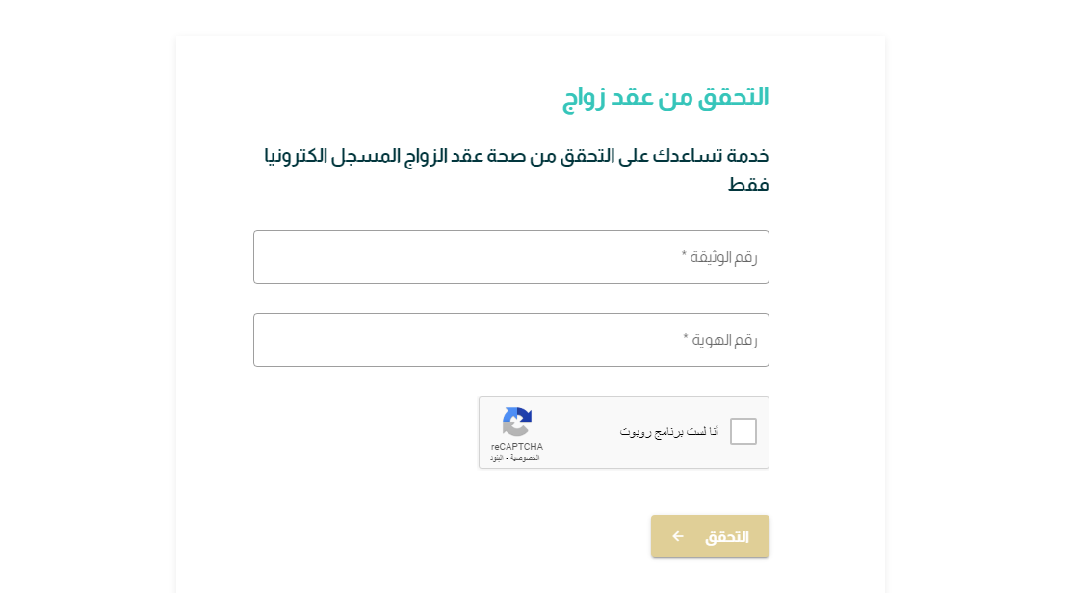Click the reCAPTCHA wordmark text
Screen dimensions: 1069x593
click(x=516, y=447)
